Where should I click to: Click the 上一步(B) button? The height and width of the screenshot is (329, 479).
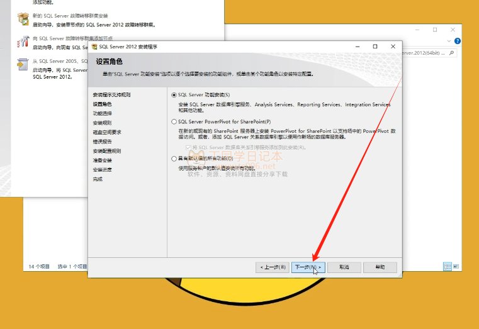point(272,267)
